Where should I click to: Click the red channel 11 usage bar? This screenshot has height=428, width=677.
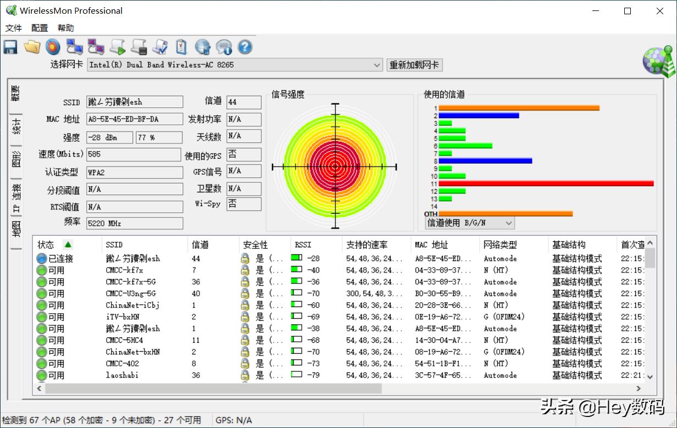coord(546,184)
